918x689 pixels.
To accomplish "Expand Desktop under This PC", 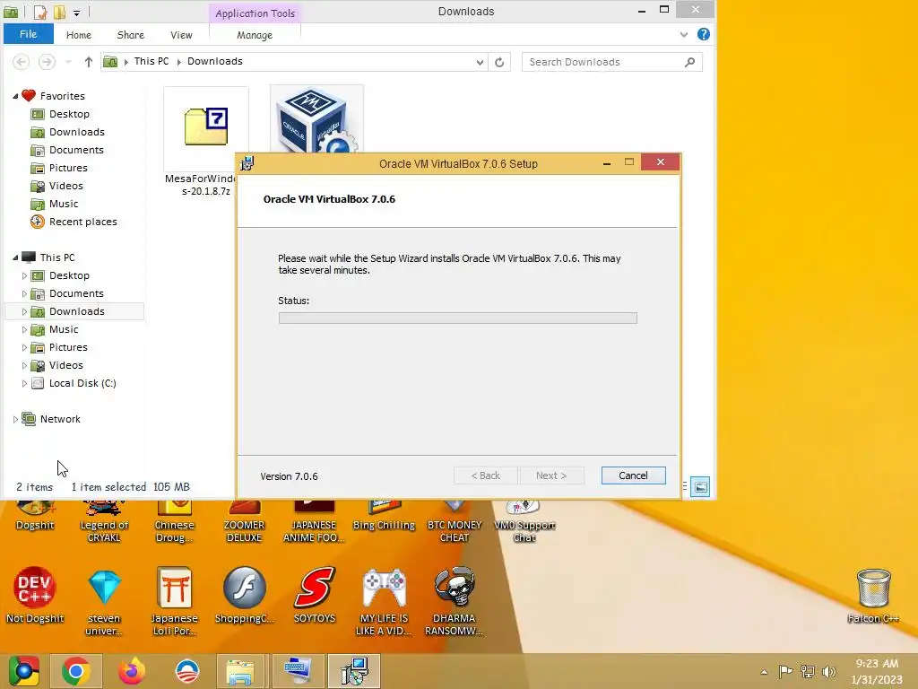I will (24, 275).
